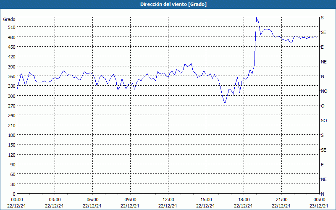
Task: Click the 15:00 time label
Action: [206, 200]
